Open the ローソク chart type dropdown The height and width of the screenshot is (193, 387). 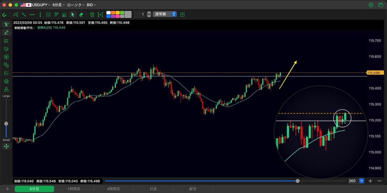point(76,5)
